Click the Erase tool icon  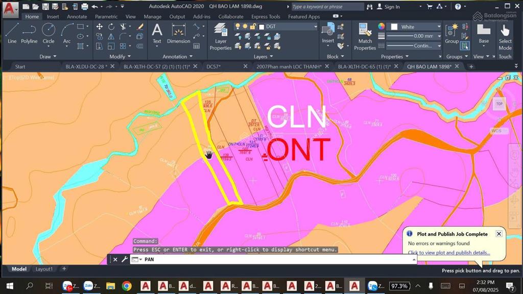140,27
